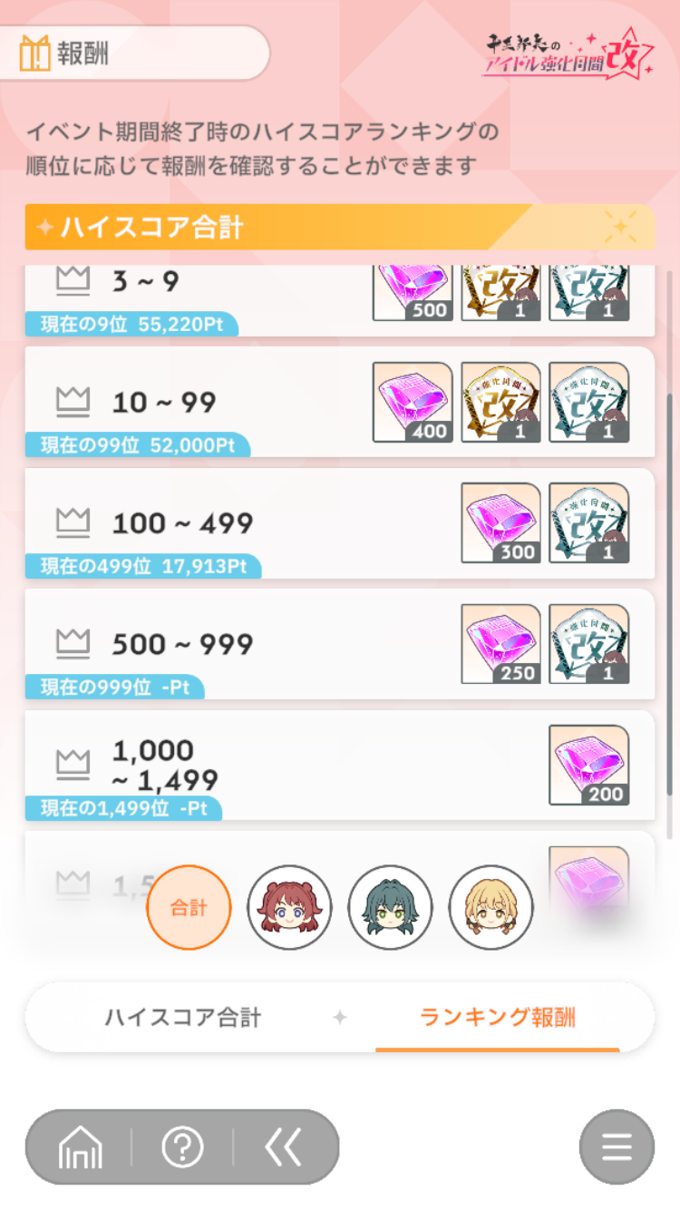Open the hamburger menu button

pos(617,1147)
